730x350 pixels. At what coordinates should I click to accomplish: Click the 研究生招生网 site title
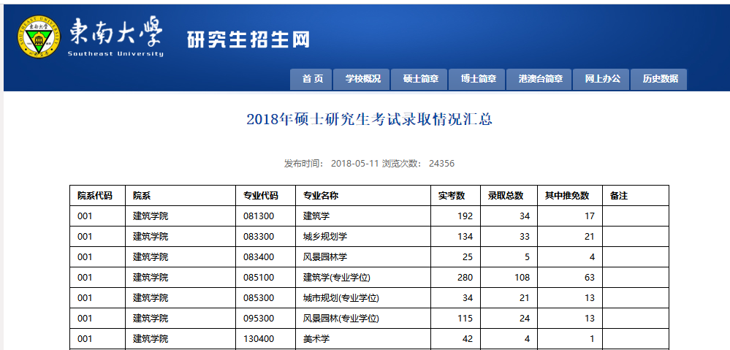pos(248,39)
